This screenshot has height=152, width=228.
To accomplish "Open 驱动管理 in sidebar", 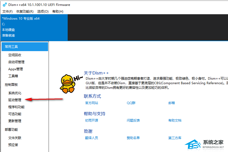I will (x=15, y=100).
